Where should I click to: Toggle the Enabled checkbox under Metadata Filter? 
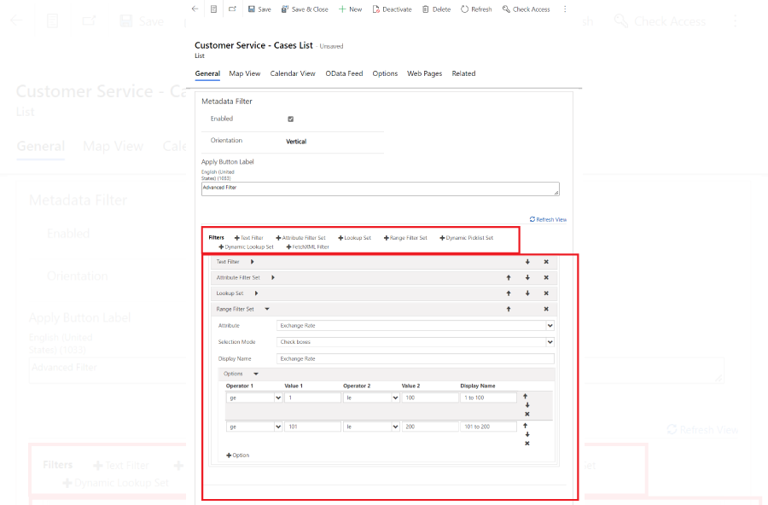pyautogui.click(x=291, y=119)
